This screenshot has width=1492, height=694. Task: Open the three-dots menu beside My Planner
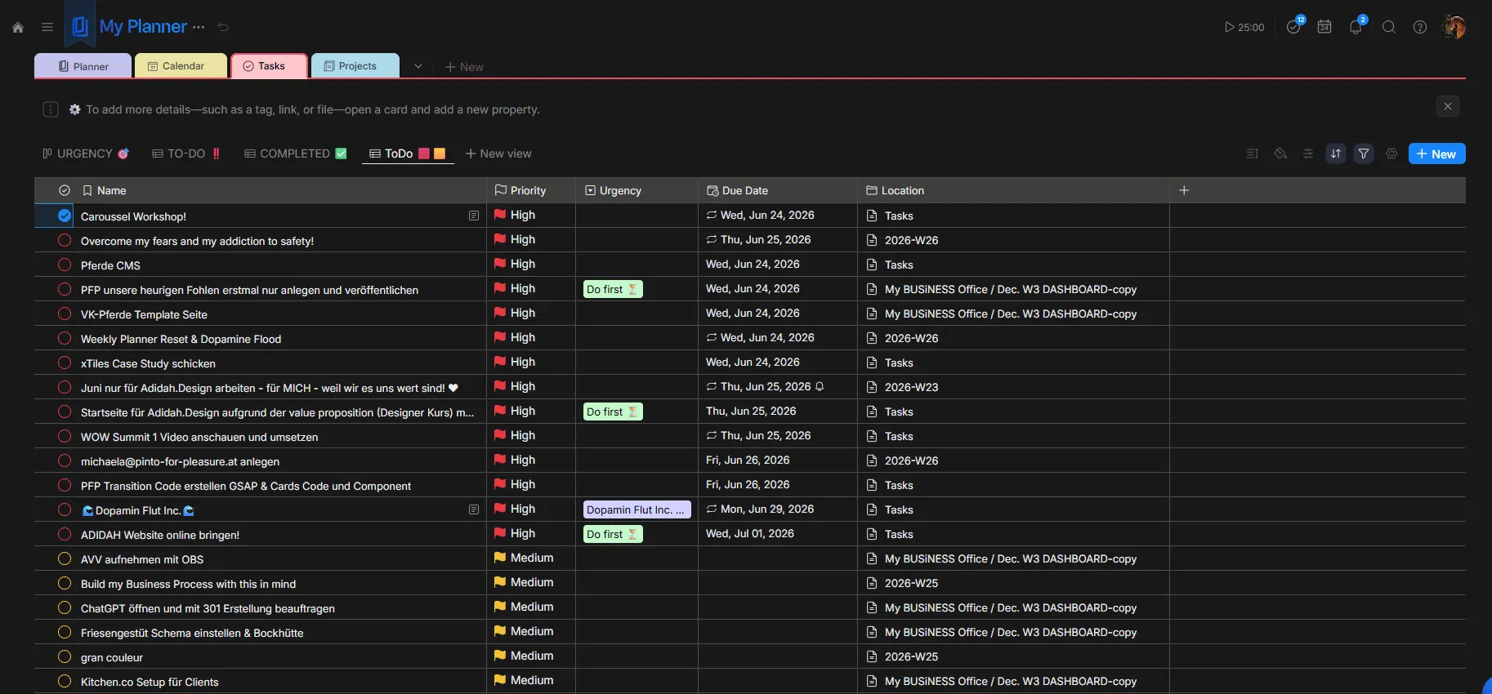pos(199,27)
